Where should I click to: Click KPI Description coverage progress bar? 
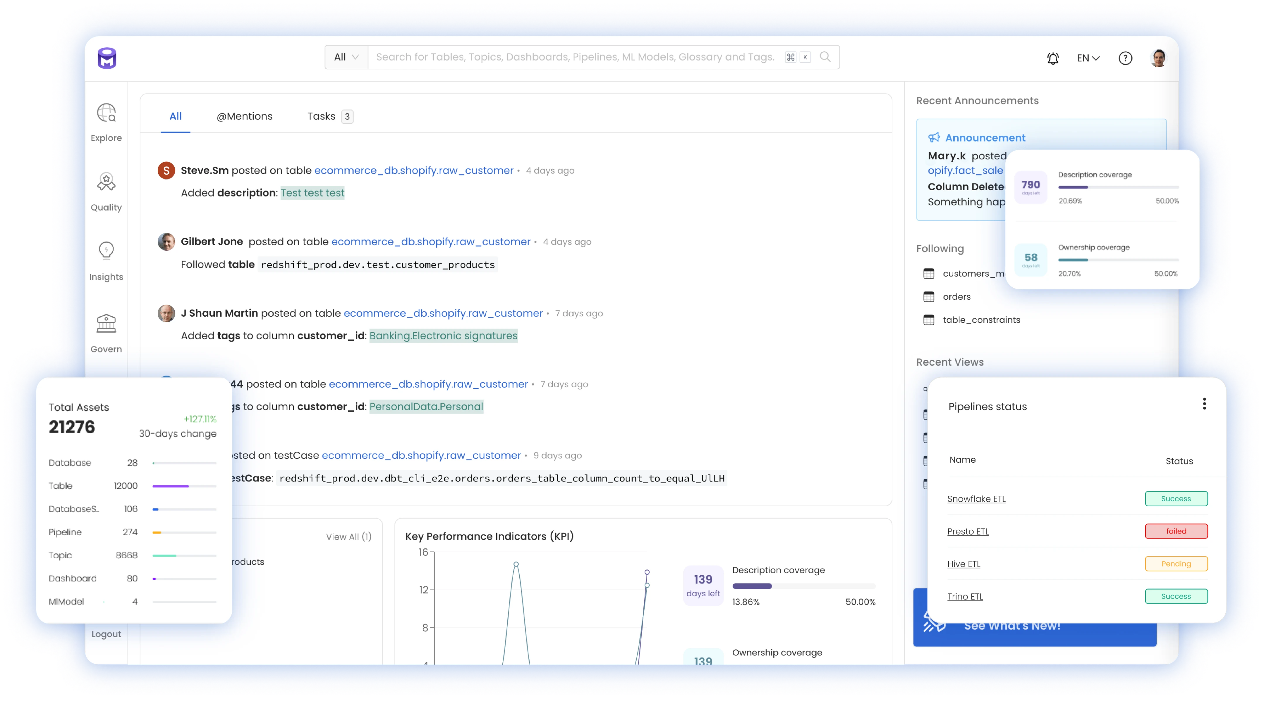(x=804, y=586)
